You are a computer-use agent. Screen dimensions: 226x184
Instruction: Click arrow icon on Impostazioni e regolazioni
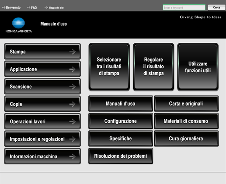pos(73,139)
